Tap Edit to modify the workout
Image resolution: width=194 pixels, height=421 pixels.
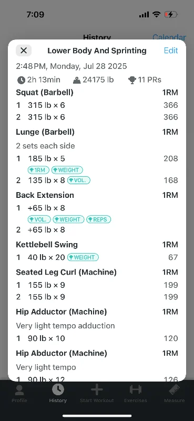tap(171, 51)
